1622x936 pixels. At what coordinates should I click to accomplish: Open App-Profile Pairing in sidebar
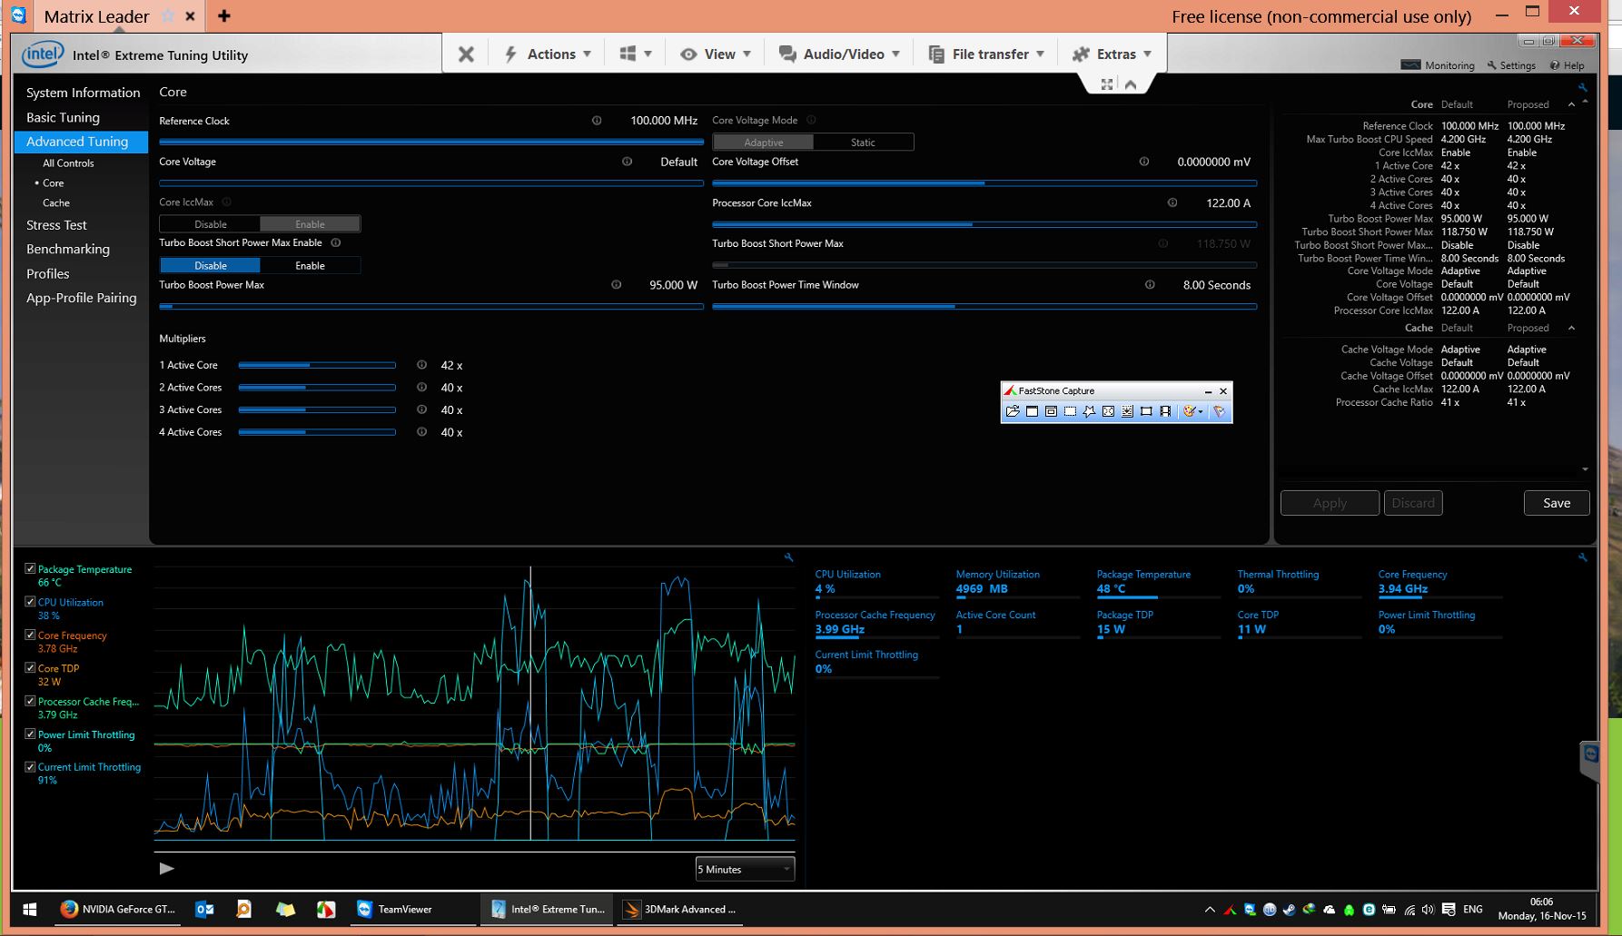[x=81, y=298]
